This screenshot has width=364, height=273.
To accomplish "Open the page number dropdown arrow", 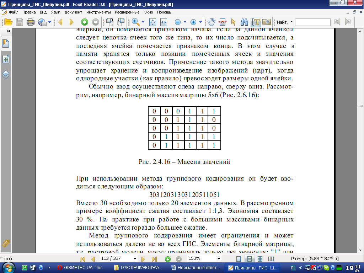I will [135, 259].
